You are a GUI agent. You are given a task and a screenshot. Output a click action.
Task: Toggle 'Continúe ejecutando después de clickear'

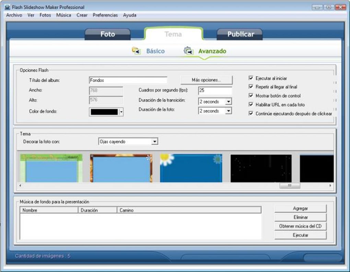[x=250, y=113]
